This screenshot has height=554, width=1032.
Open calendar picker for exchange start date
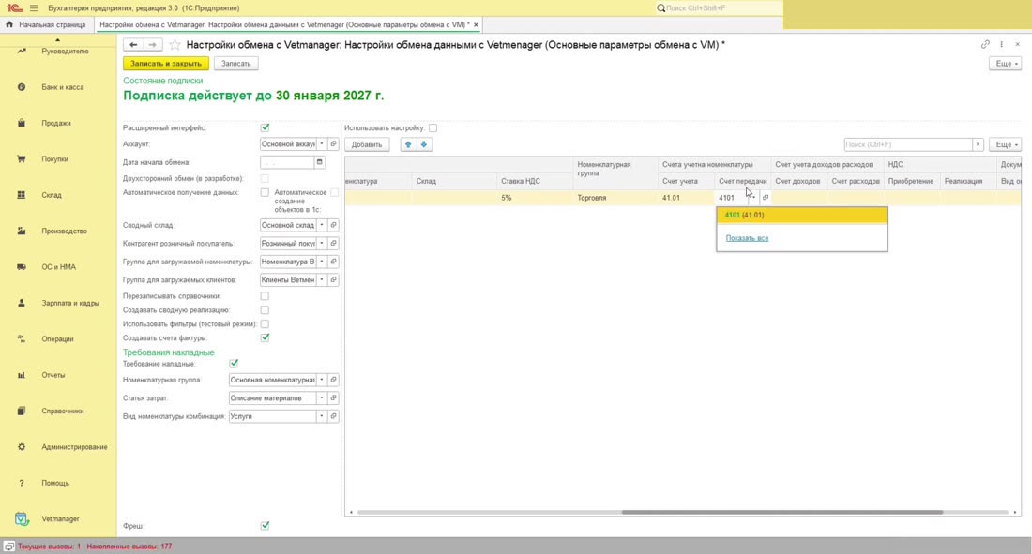pos(319,162)
